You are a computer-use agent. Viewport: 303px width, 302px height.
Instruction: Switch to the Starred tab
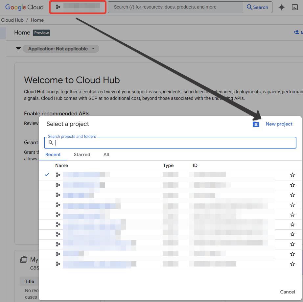(x=82, y=154)
